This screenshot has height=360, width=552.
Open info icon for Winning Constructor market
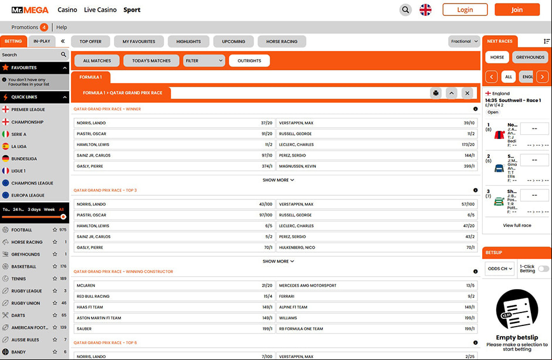click(x=475, y=271)
